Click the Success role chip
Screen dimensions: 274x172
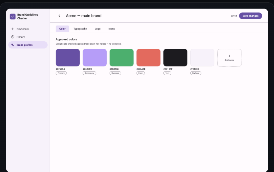(115, 73)
